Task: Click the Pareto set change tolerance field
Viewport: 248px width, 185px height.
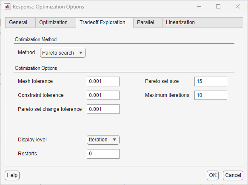Action: pos(103,109)
